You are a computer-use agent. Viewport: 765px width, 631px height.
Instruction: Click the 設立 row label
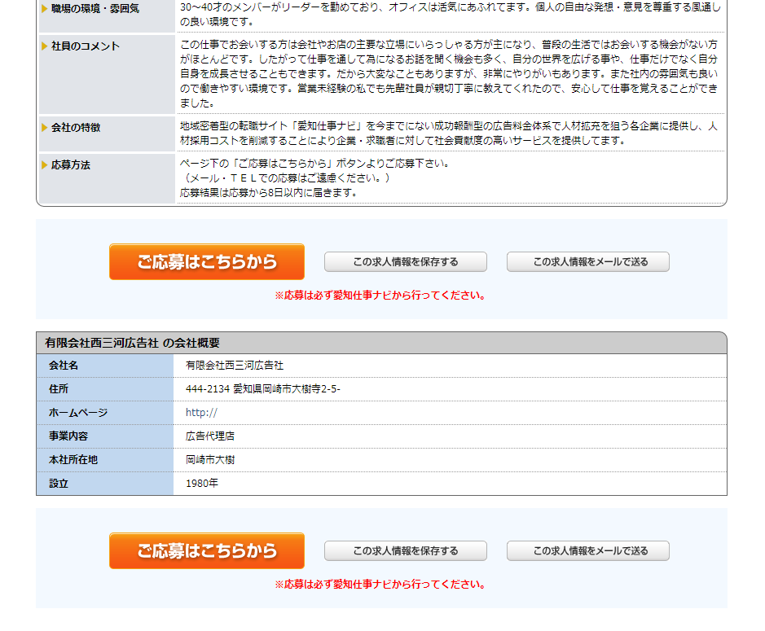coord(59,484)
